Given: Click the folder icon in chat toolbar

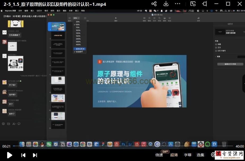Looking at the screenshot, I should pyautogui.click(x=8, y=124).
